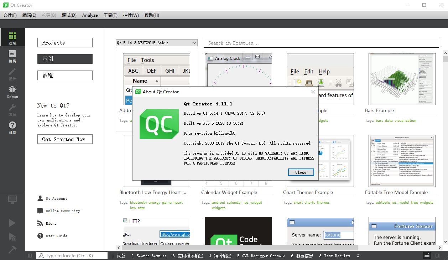Expand the Qt 5.14.2 MSVC2015 64bit dropdown

click(157, 43)
